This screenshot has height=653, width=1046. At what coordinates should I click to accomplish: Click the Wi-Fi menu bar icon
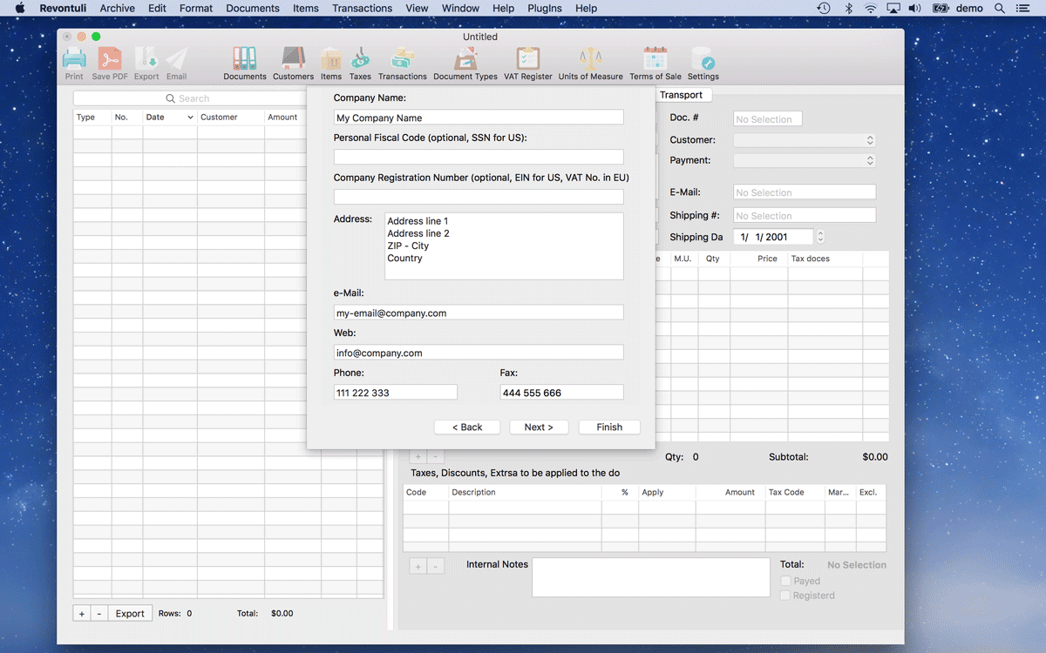click(x=871, y=8)
